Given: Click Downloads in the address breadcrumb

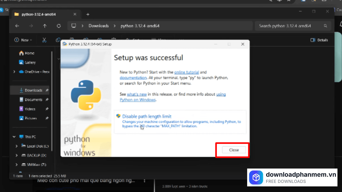Looking at the screenshot, I should click(99, 26).
